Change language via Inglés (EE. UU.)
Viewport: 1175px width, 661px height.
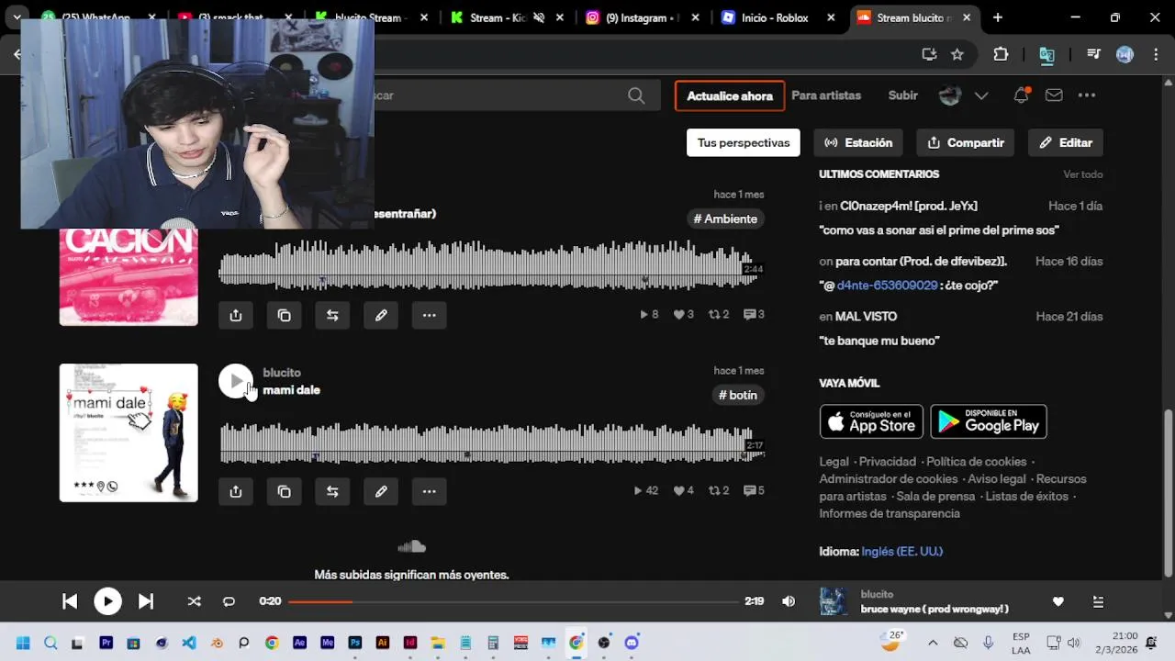(x=901, y=551)
